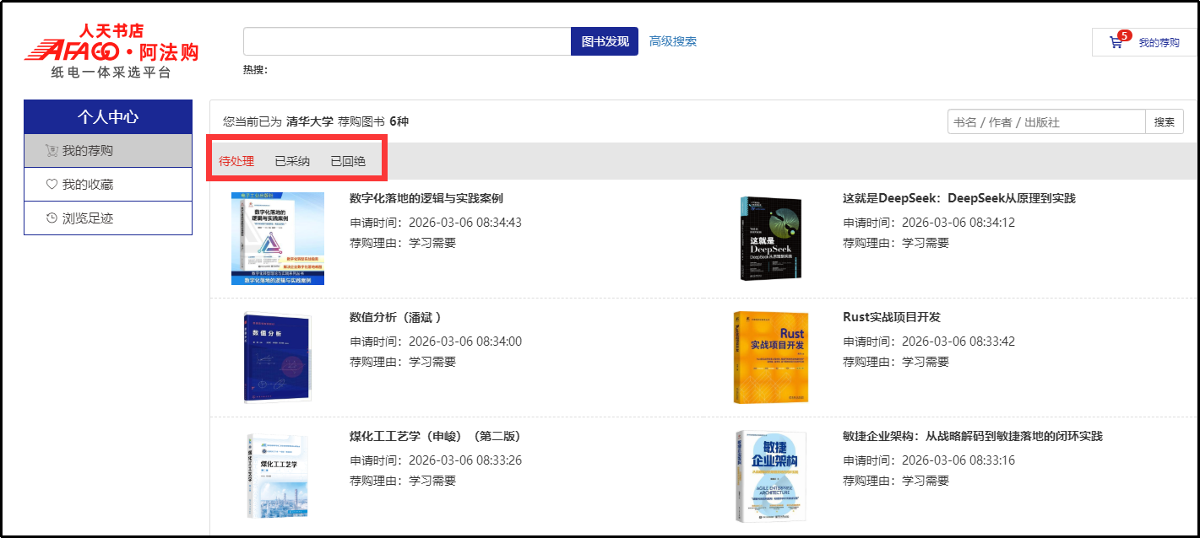
Task: Open 我的荐购 text in the top right
Action: 1159,42
